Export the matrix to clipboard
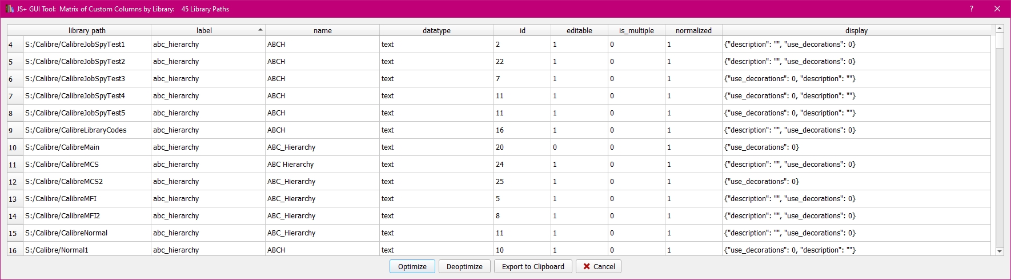 tap(533, 266)
